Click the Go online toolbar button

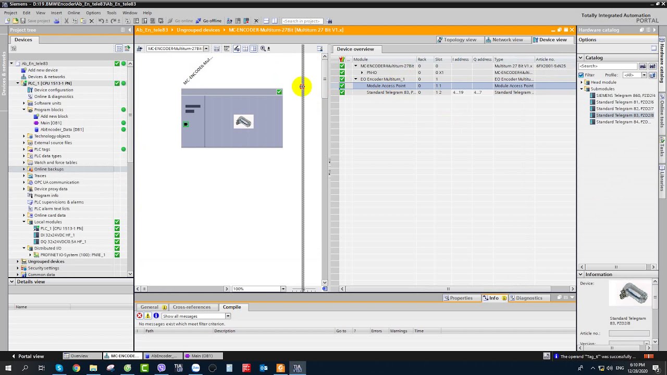180,21
